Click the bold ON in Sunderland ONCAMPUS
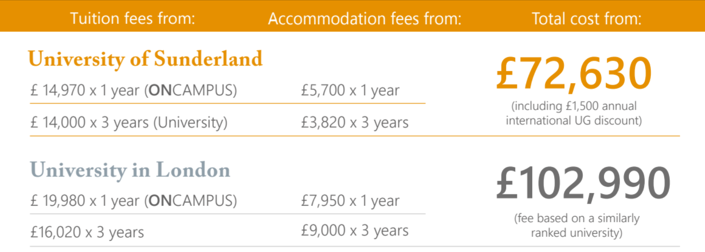Image resolution: width=705 pixels, height=252 pixels. (160, 90)
